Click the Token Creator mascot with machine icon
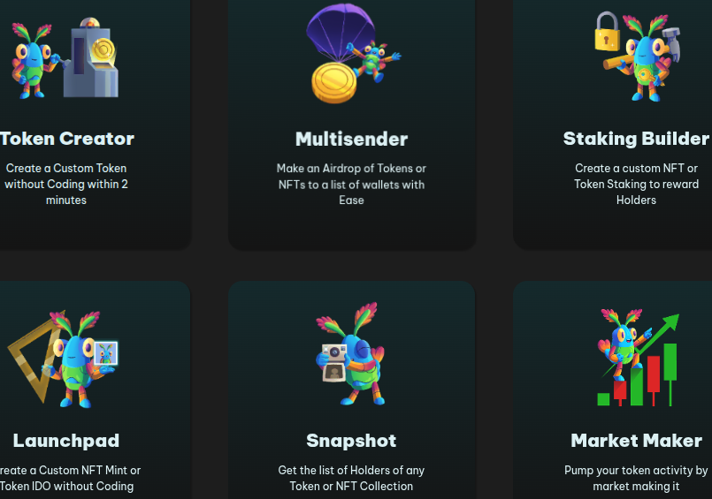The width and height of the screenshot is (712, 499). tap(65, 58)
